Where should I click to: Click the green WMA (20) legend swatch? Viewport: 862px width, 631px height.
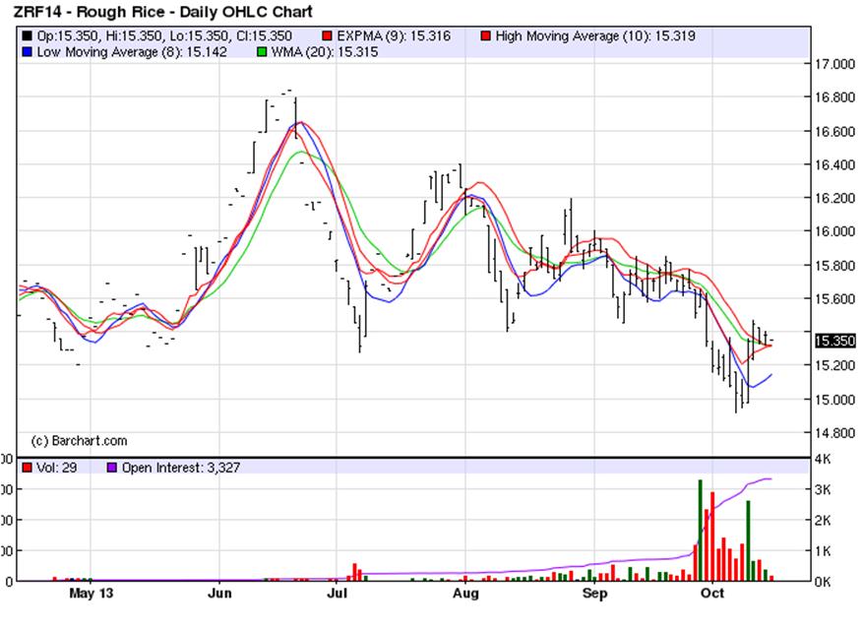click(262, 51)
